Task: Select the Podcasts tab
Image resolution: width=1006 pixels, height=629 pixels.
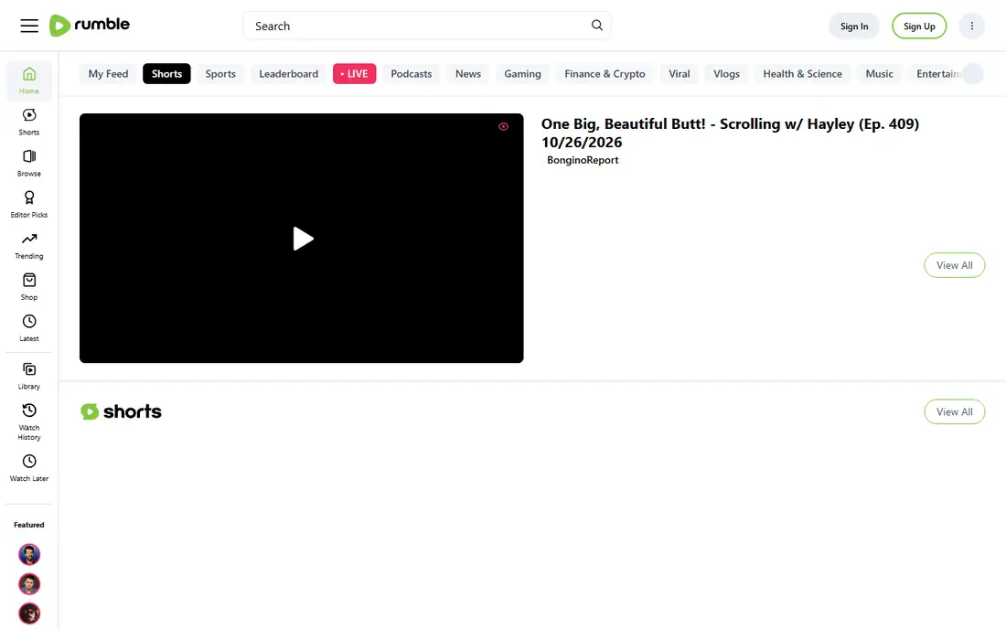Action: [412, 74]
